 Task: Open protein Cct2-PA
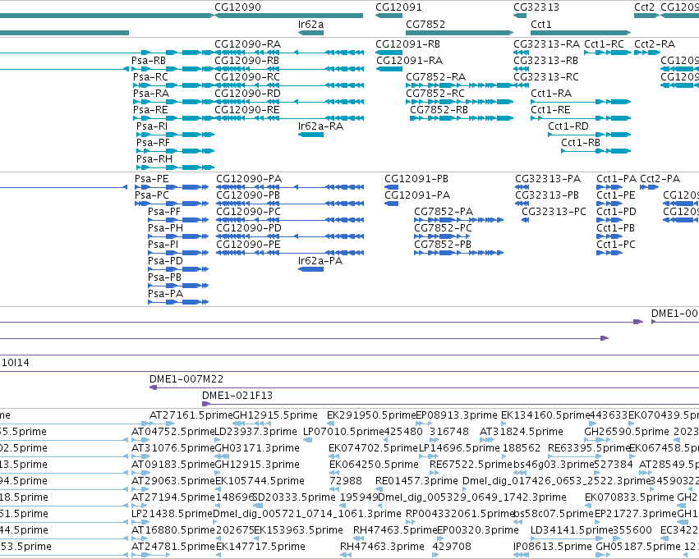click(x=660, y=179)
